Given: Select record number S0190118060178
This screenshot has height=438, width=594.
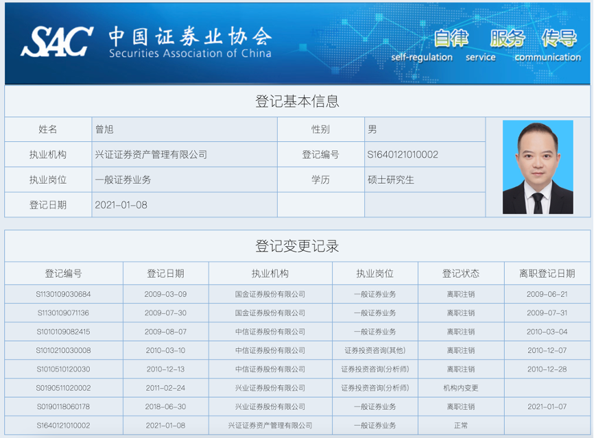Looking at the screenshot, I should [x=63, y=406].
